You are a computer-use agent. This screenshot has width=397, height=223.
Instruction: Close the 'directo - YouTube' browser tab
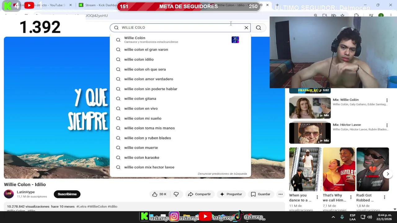[x=70, y=5]
